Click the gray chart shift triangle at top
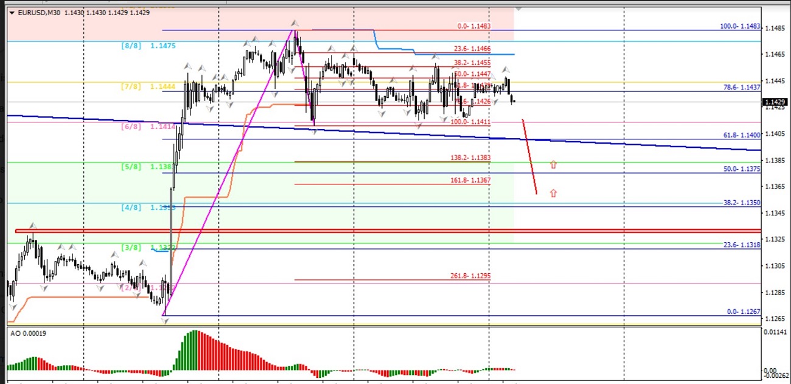791x384 pixels. [518, 9]
